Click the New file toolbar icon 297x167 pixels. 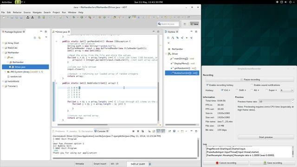[x=4, y=17]
